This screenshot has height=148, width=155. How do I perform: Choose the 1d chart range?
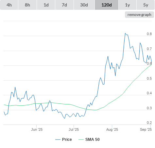click(46, 5)
